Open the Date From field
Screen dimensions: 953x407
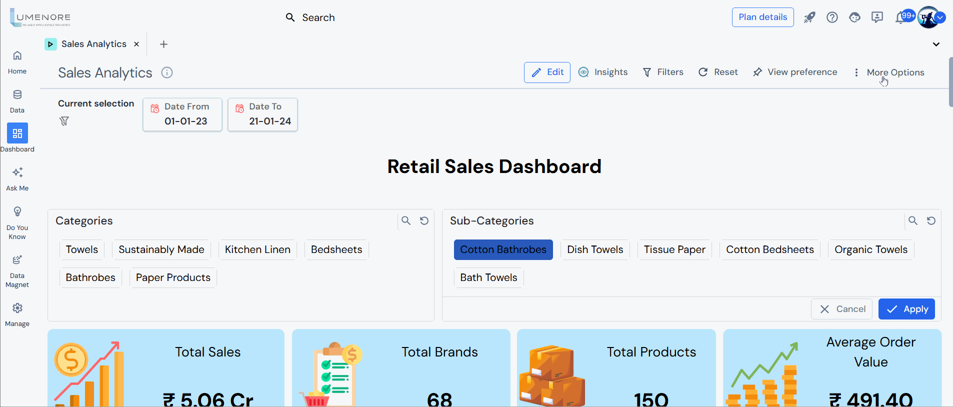pyautogui.click(x=182, y=114)
